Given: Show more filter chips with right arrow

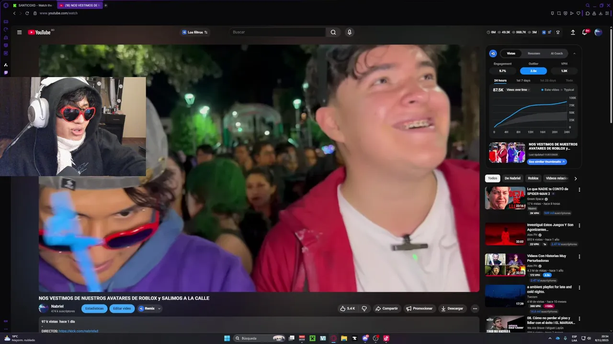Looking at the screenshot, I should 575,178.
